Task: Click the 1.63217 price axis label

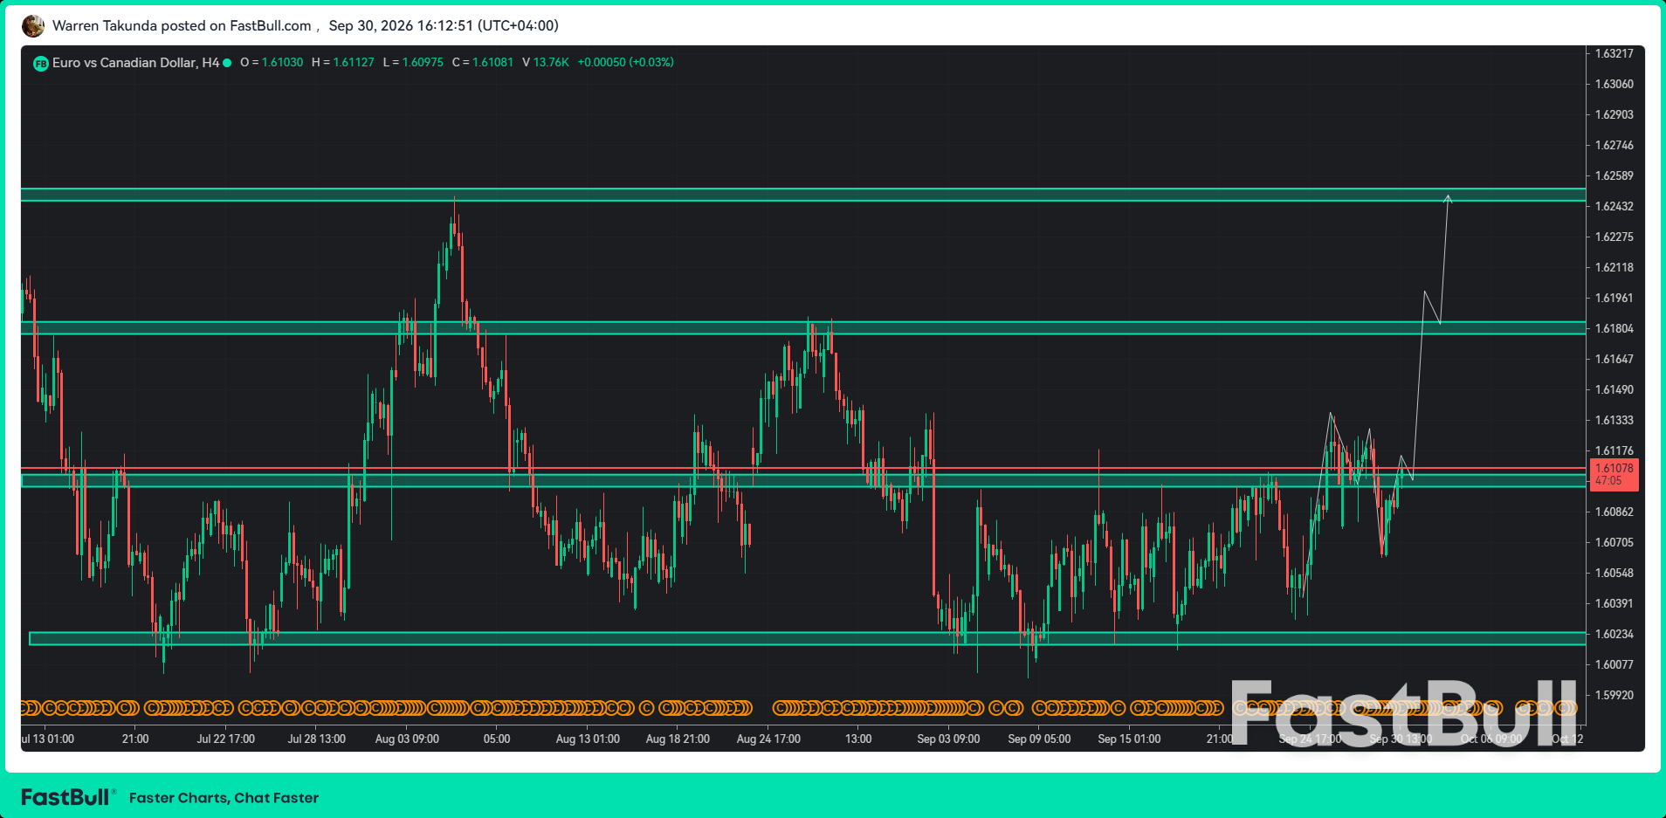Action: click(x=1614, y=53)
